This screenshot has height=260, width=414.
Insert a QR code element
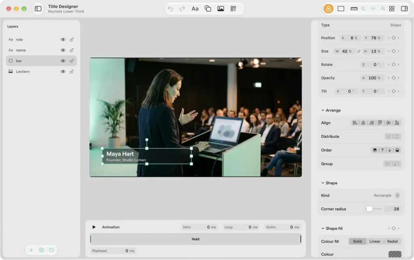tap(233, 9)
